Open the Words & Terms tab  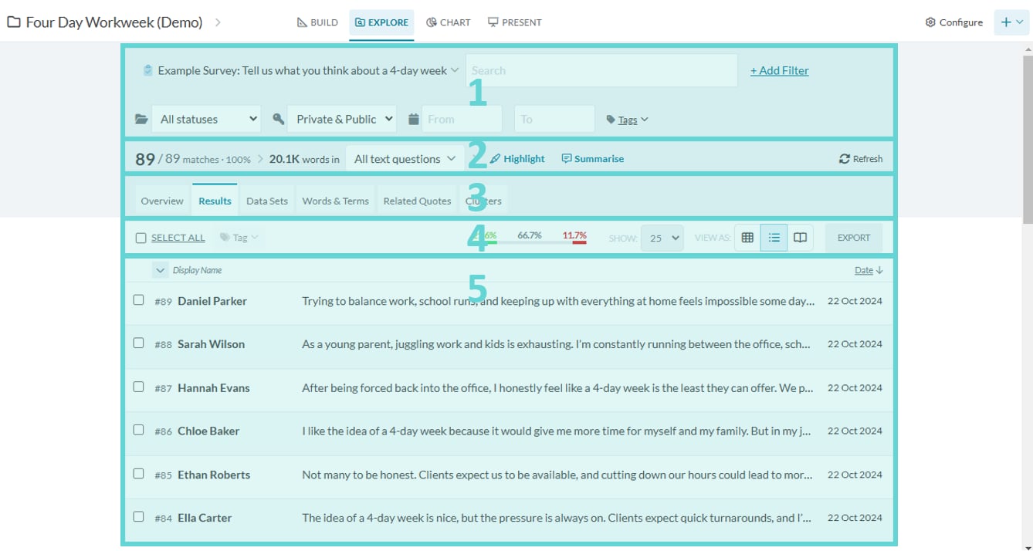point(335,201)
